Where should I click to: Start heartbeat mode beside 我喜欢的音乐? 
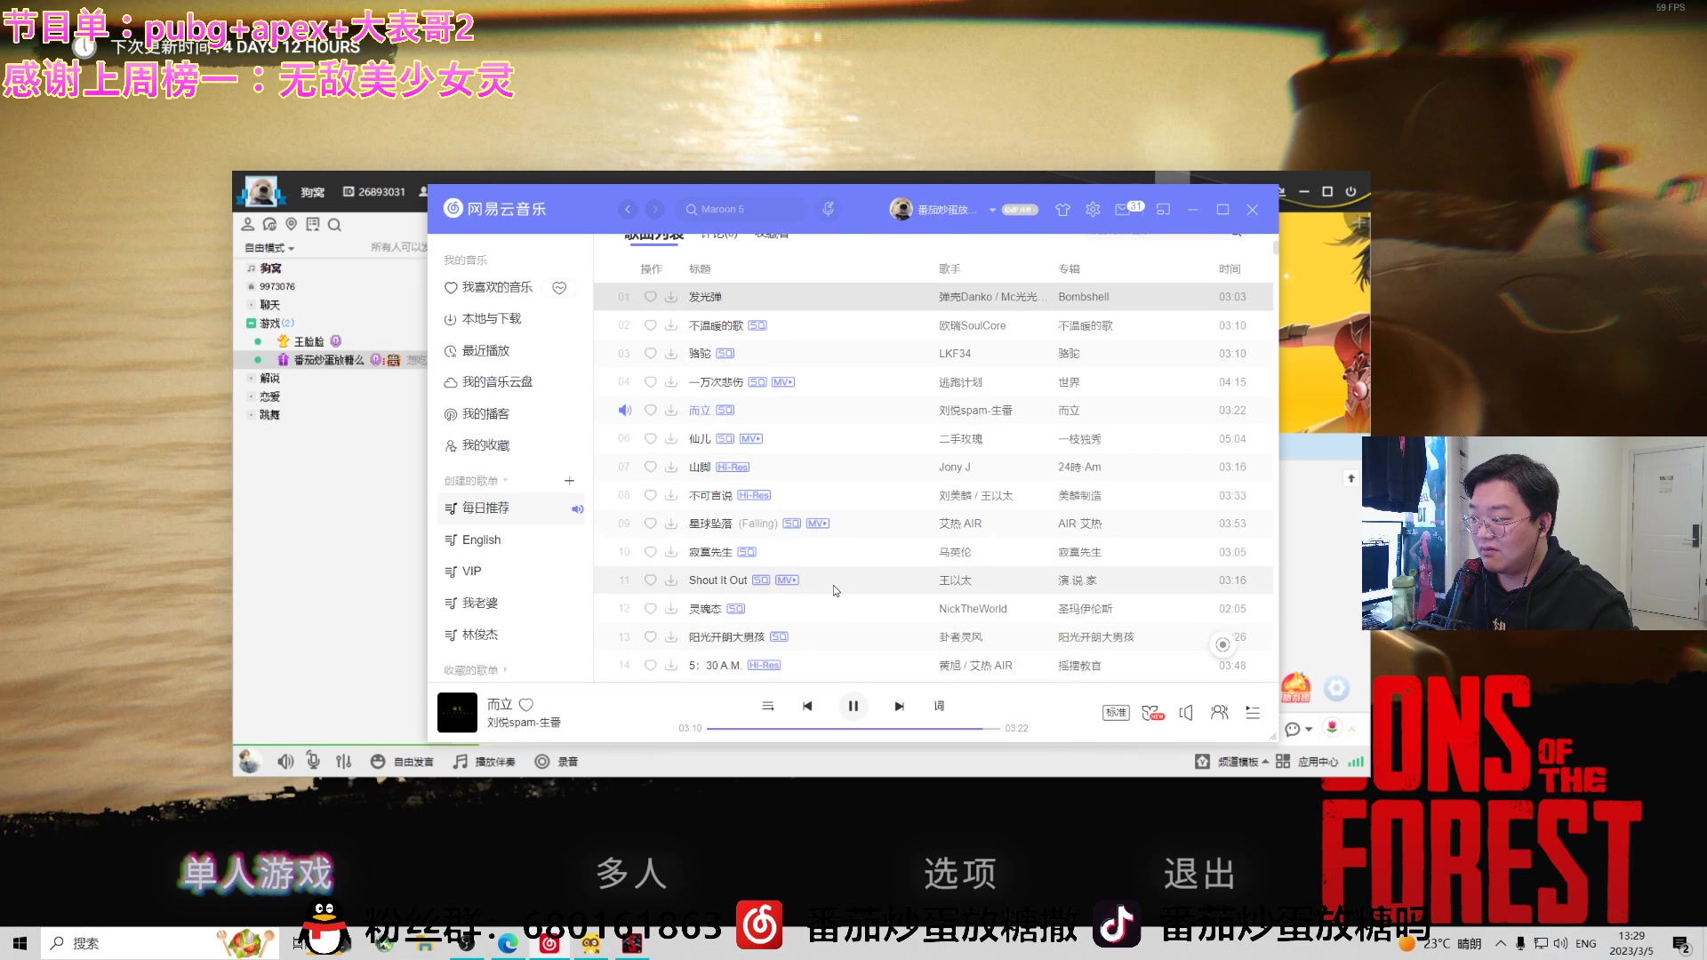click(559, 287)
